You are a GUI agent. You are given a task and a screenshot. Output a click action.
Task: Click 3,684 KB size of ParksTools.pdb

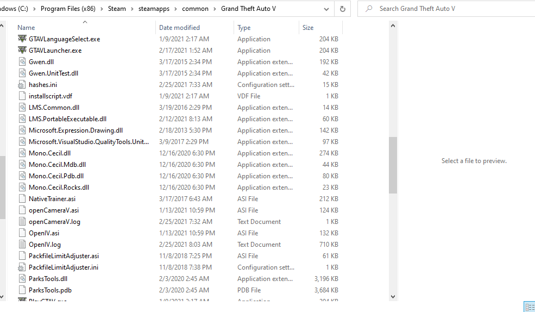point(326,290)
